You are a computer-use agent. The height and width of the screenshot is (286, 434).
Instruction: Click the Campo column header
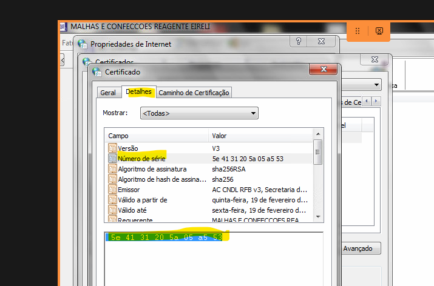pos(156,136)
